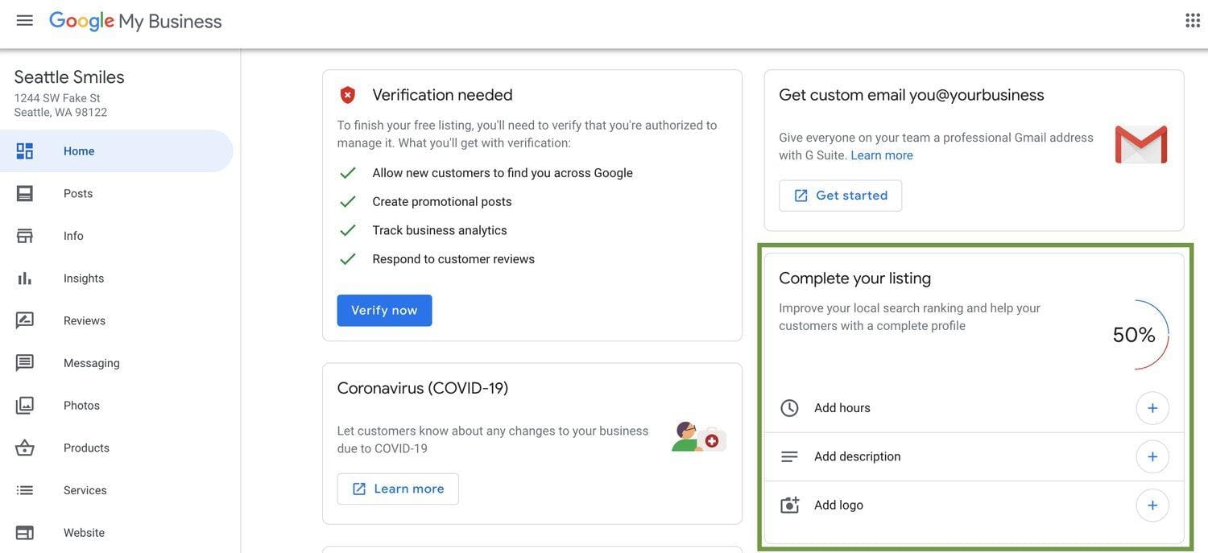Click the Gmail logo icon
1208x553 pixels.
[x=1140, y=145]
